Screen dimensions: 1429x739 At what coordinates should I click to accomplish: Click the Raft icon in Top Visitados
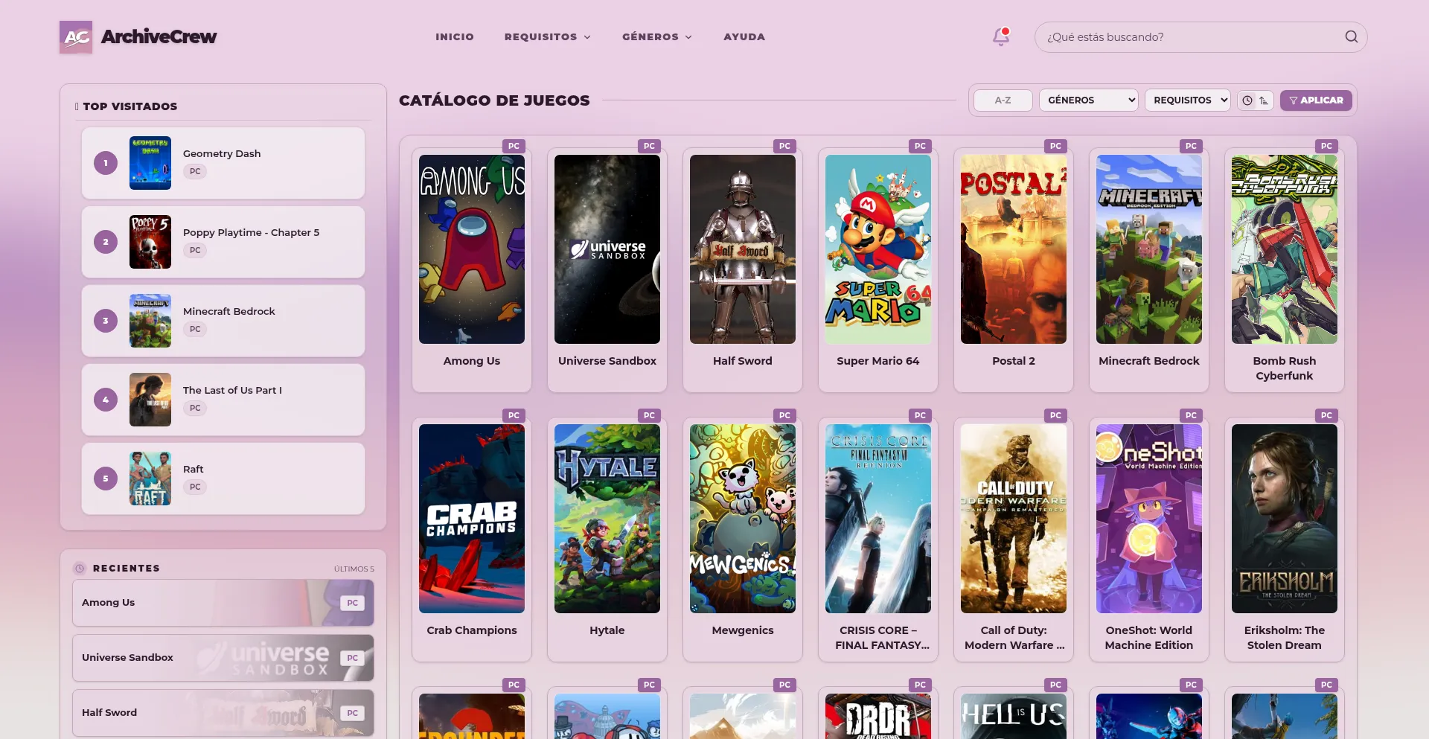point(150,479)
